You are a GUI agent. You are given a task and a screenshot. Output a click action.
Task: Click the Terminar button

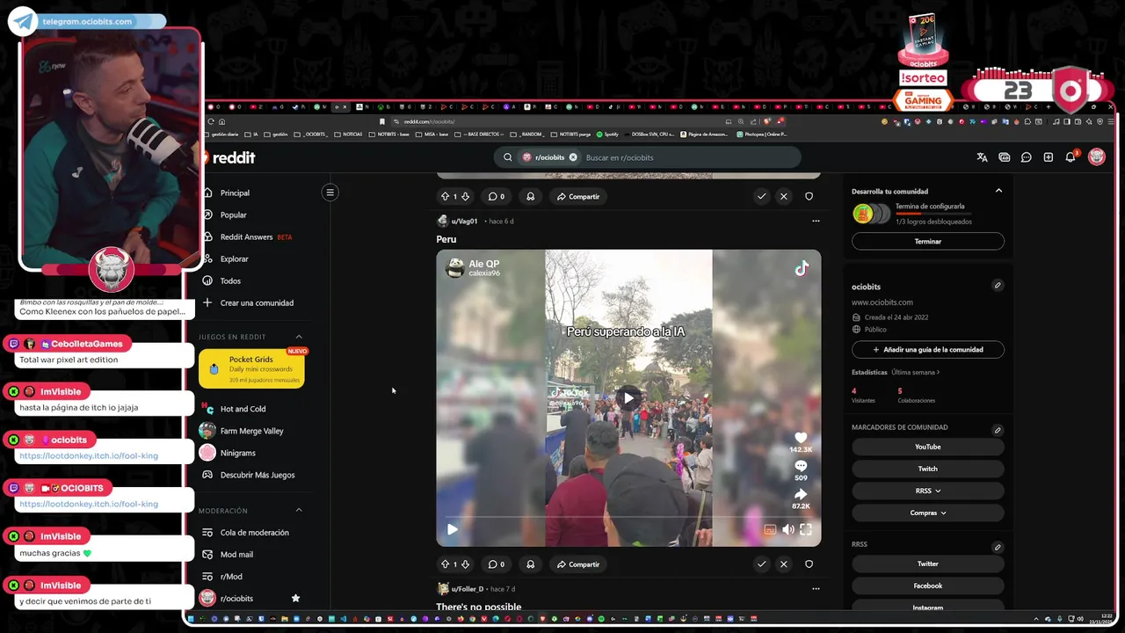tap(927, 241)
